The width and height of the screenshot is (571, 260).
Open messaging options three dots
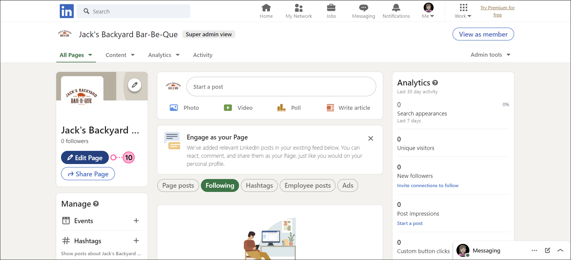pyautogui.click(x=534, y=250)
